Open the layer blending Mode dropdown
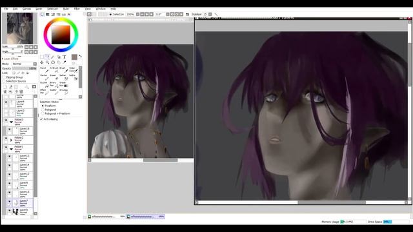The image size is (413, 232). (x=25, y=64)
